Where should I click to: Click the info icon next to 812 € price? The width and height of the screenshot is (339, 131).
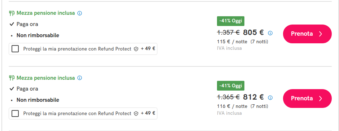[270, 98]
